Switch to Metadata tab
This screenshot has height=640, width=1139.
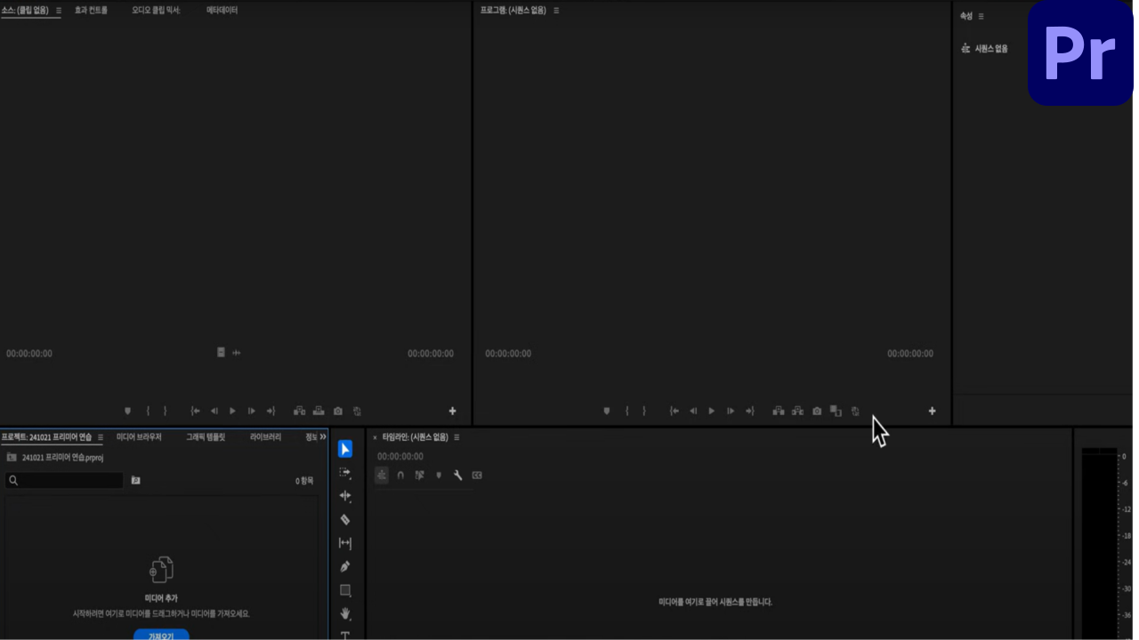click(x=222, y=11)
